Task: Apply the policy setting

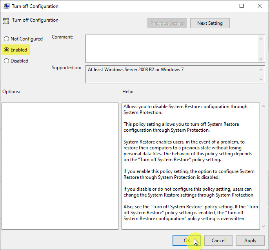Action: [x=250, y=241]
